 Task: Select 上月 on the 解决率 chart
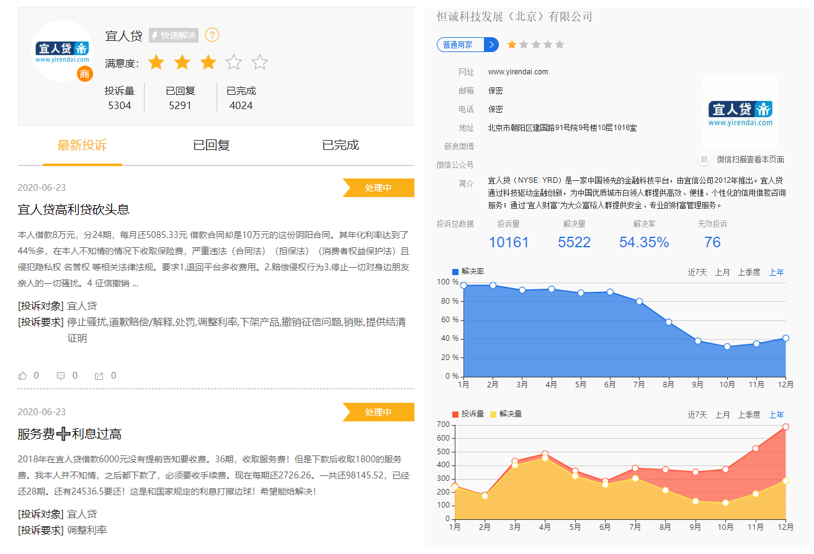click(723, 272)
